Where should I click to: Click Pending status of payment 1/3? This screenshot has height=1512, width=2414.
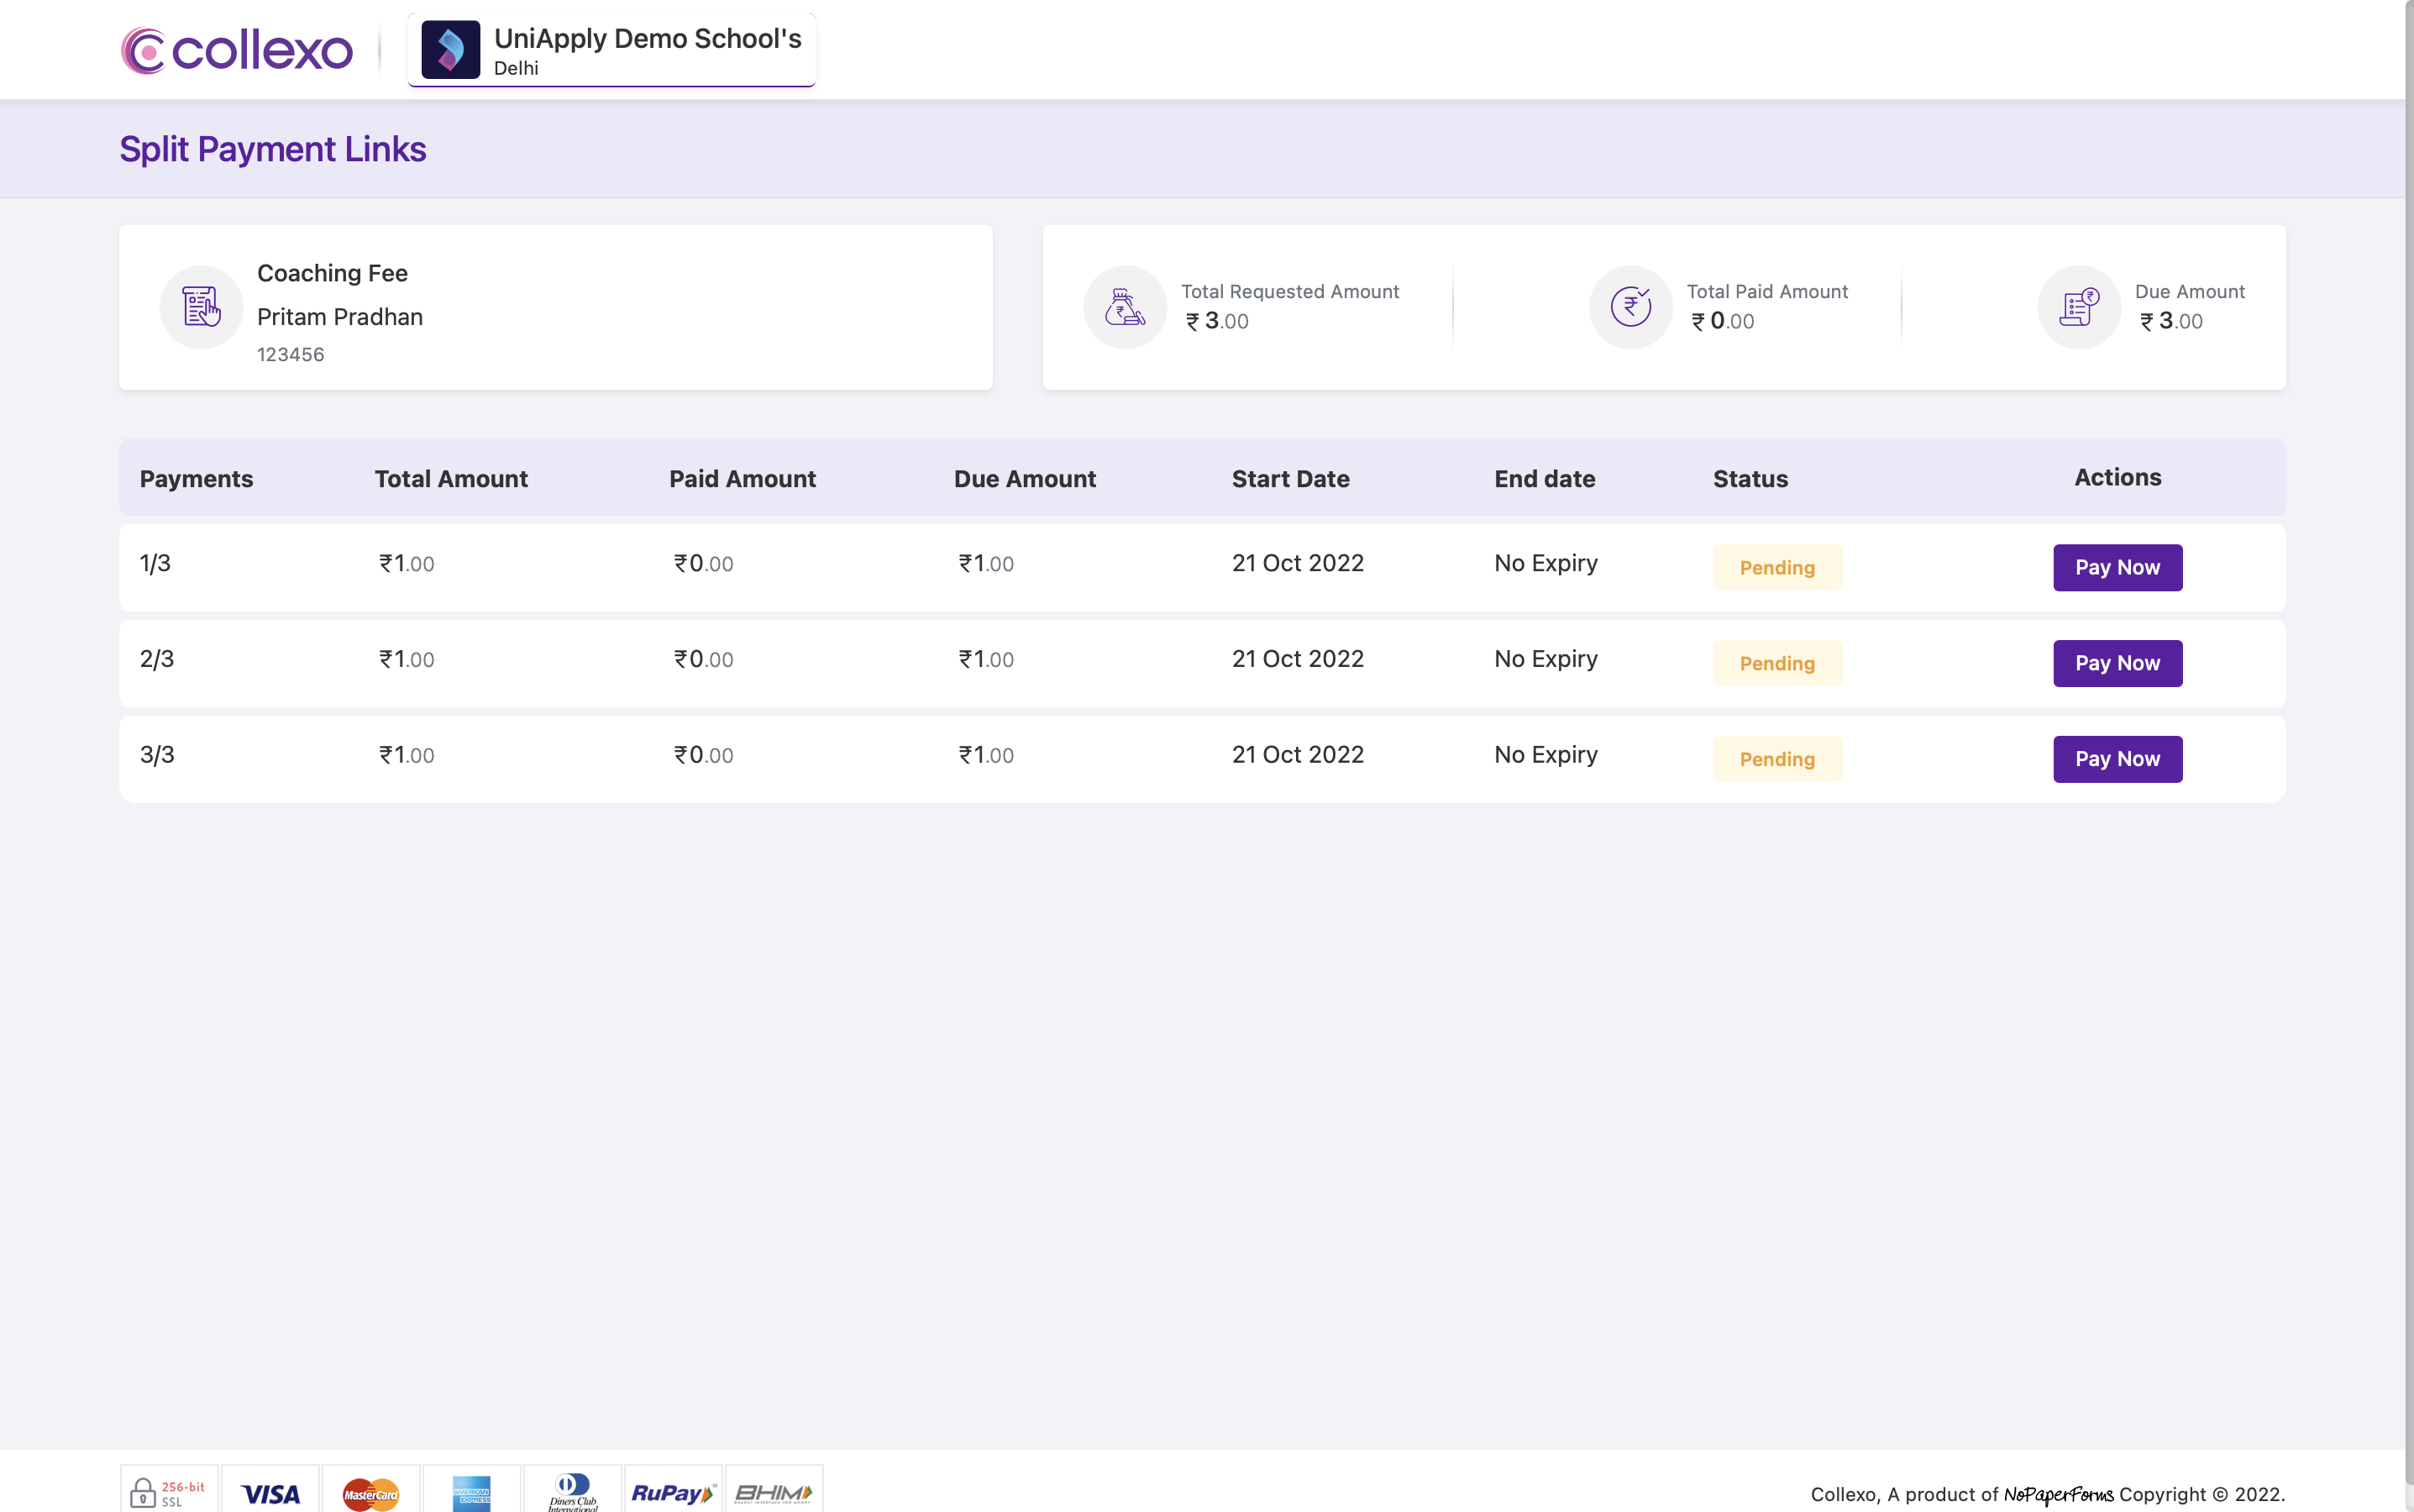coord(1777,567)
